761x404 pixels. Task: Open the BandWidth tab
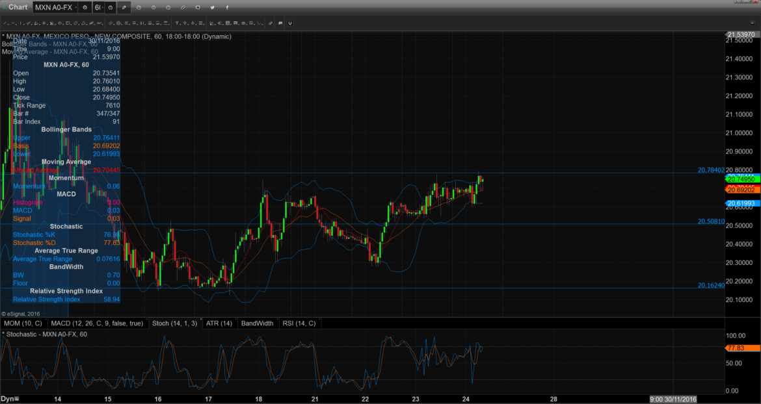257,323
